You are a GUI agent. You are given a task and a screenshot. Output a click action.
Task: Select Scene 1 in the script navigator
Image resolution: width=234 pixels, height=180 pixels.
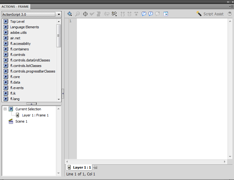pyautogui.click(x=21, y=121)
